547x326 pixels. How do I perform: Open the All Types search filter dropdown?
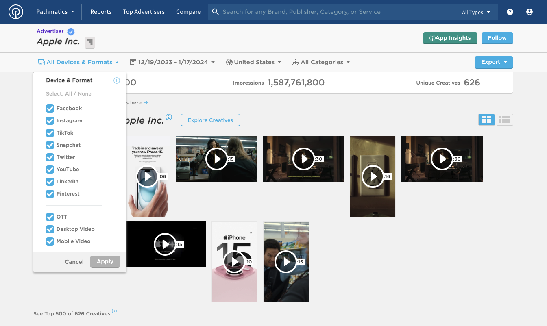[x=476, y=12]
